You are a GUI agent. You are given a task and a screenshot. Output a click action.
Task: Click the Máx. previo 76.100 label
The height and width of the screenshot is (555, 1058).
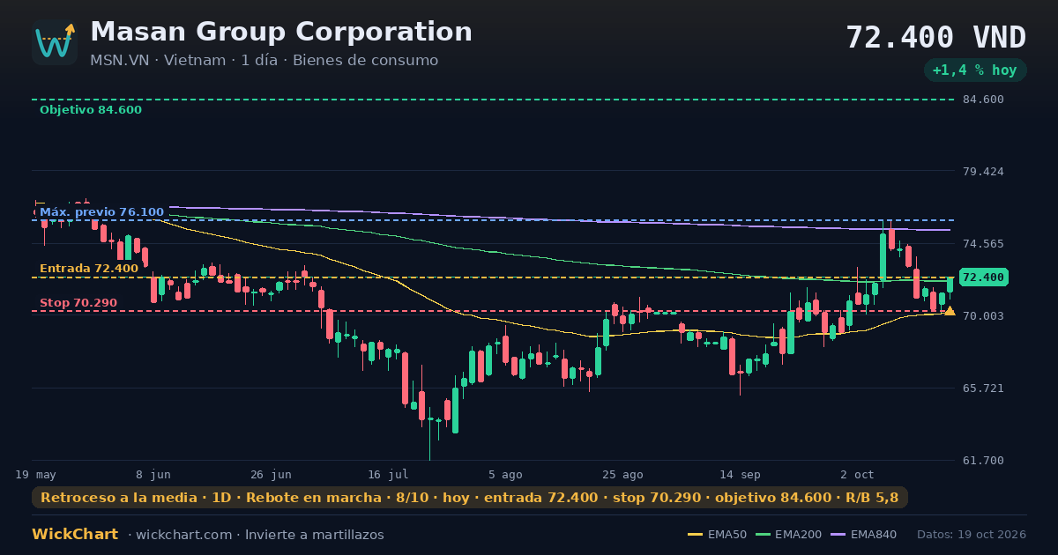point(101,212)
